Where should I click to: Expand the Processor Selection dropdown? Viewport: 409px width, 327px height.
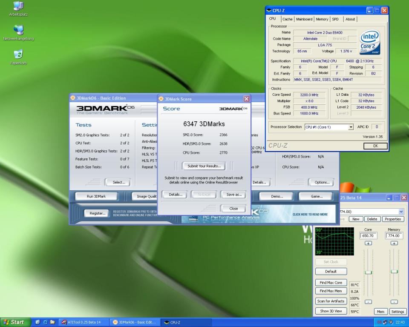pyautogui.click(x=351, y=127)
